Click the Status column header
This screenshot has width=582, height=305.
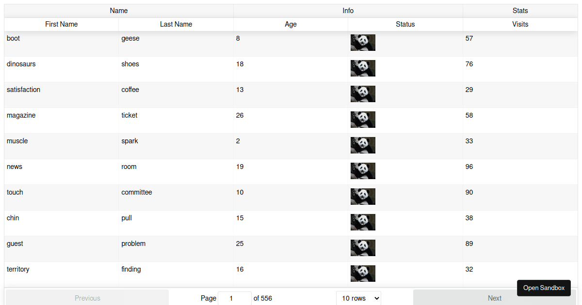(x=405, y=24)
